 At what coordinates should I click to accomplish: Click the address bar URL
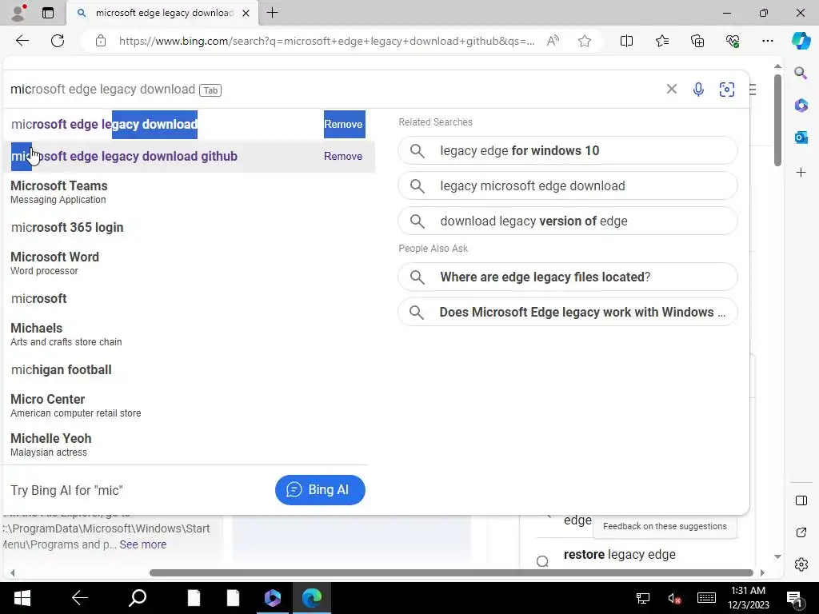[x=326, y=41]
